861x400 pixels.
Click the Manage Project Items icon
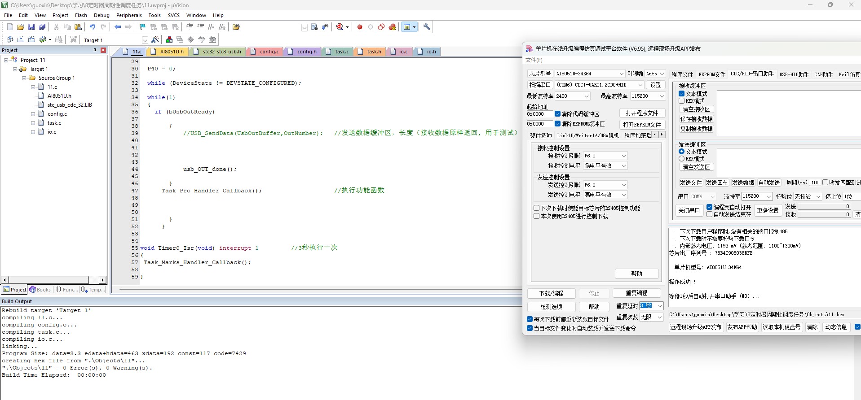(x=169, y=39)
